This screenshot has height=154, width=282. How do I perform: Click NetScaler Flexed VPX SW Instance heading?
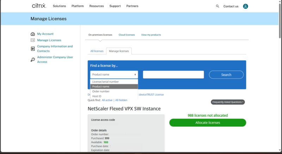pyautogui.click(x=124, y=109)
